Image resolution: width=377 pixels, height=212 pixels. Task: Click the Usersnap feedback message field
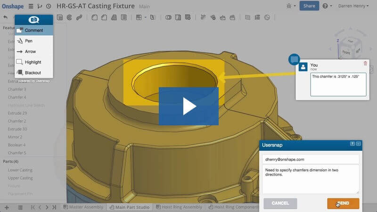pos(311,179)
